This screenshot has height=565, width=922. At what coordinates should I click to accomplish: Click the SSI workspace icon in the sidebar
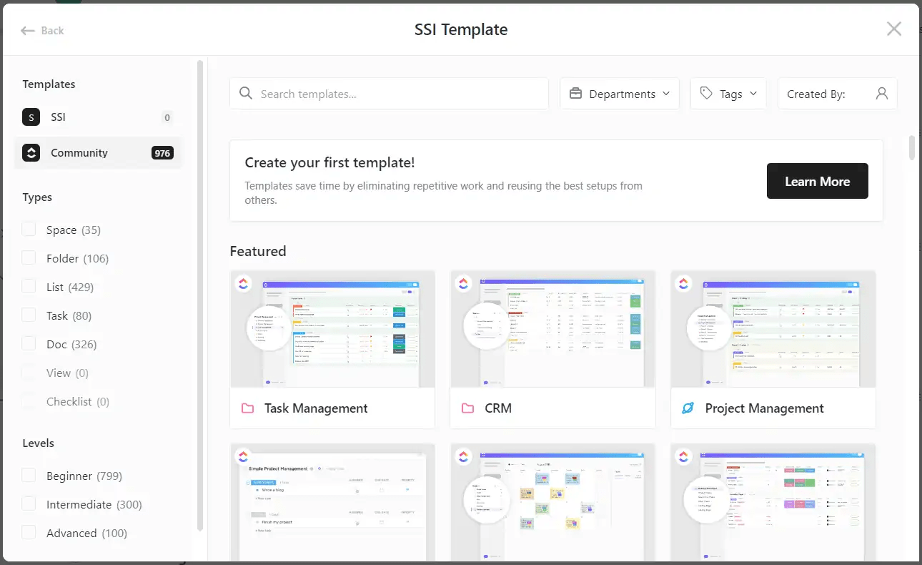30,117
